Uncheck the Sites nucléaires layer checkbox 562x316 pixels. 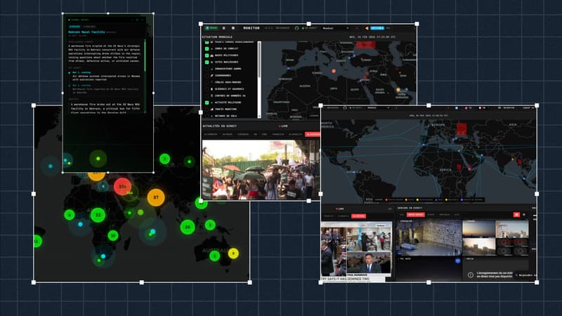[207, 62]
